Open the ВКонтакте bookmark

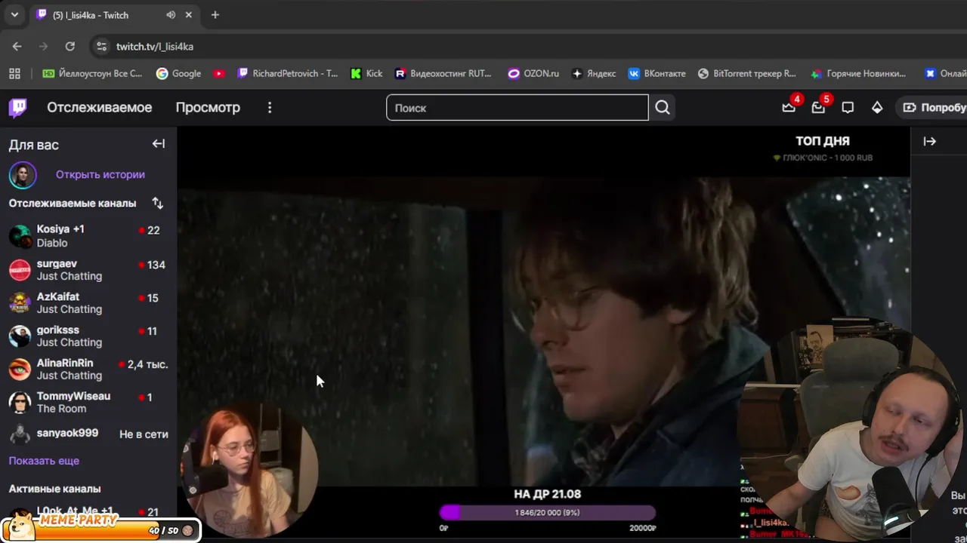(657, 73)
